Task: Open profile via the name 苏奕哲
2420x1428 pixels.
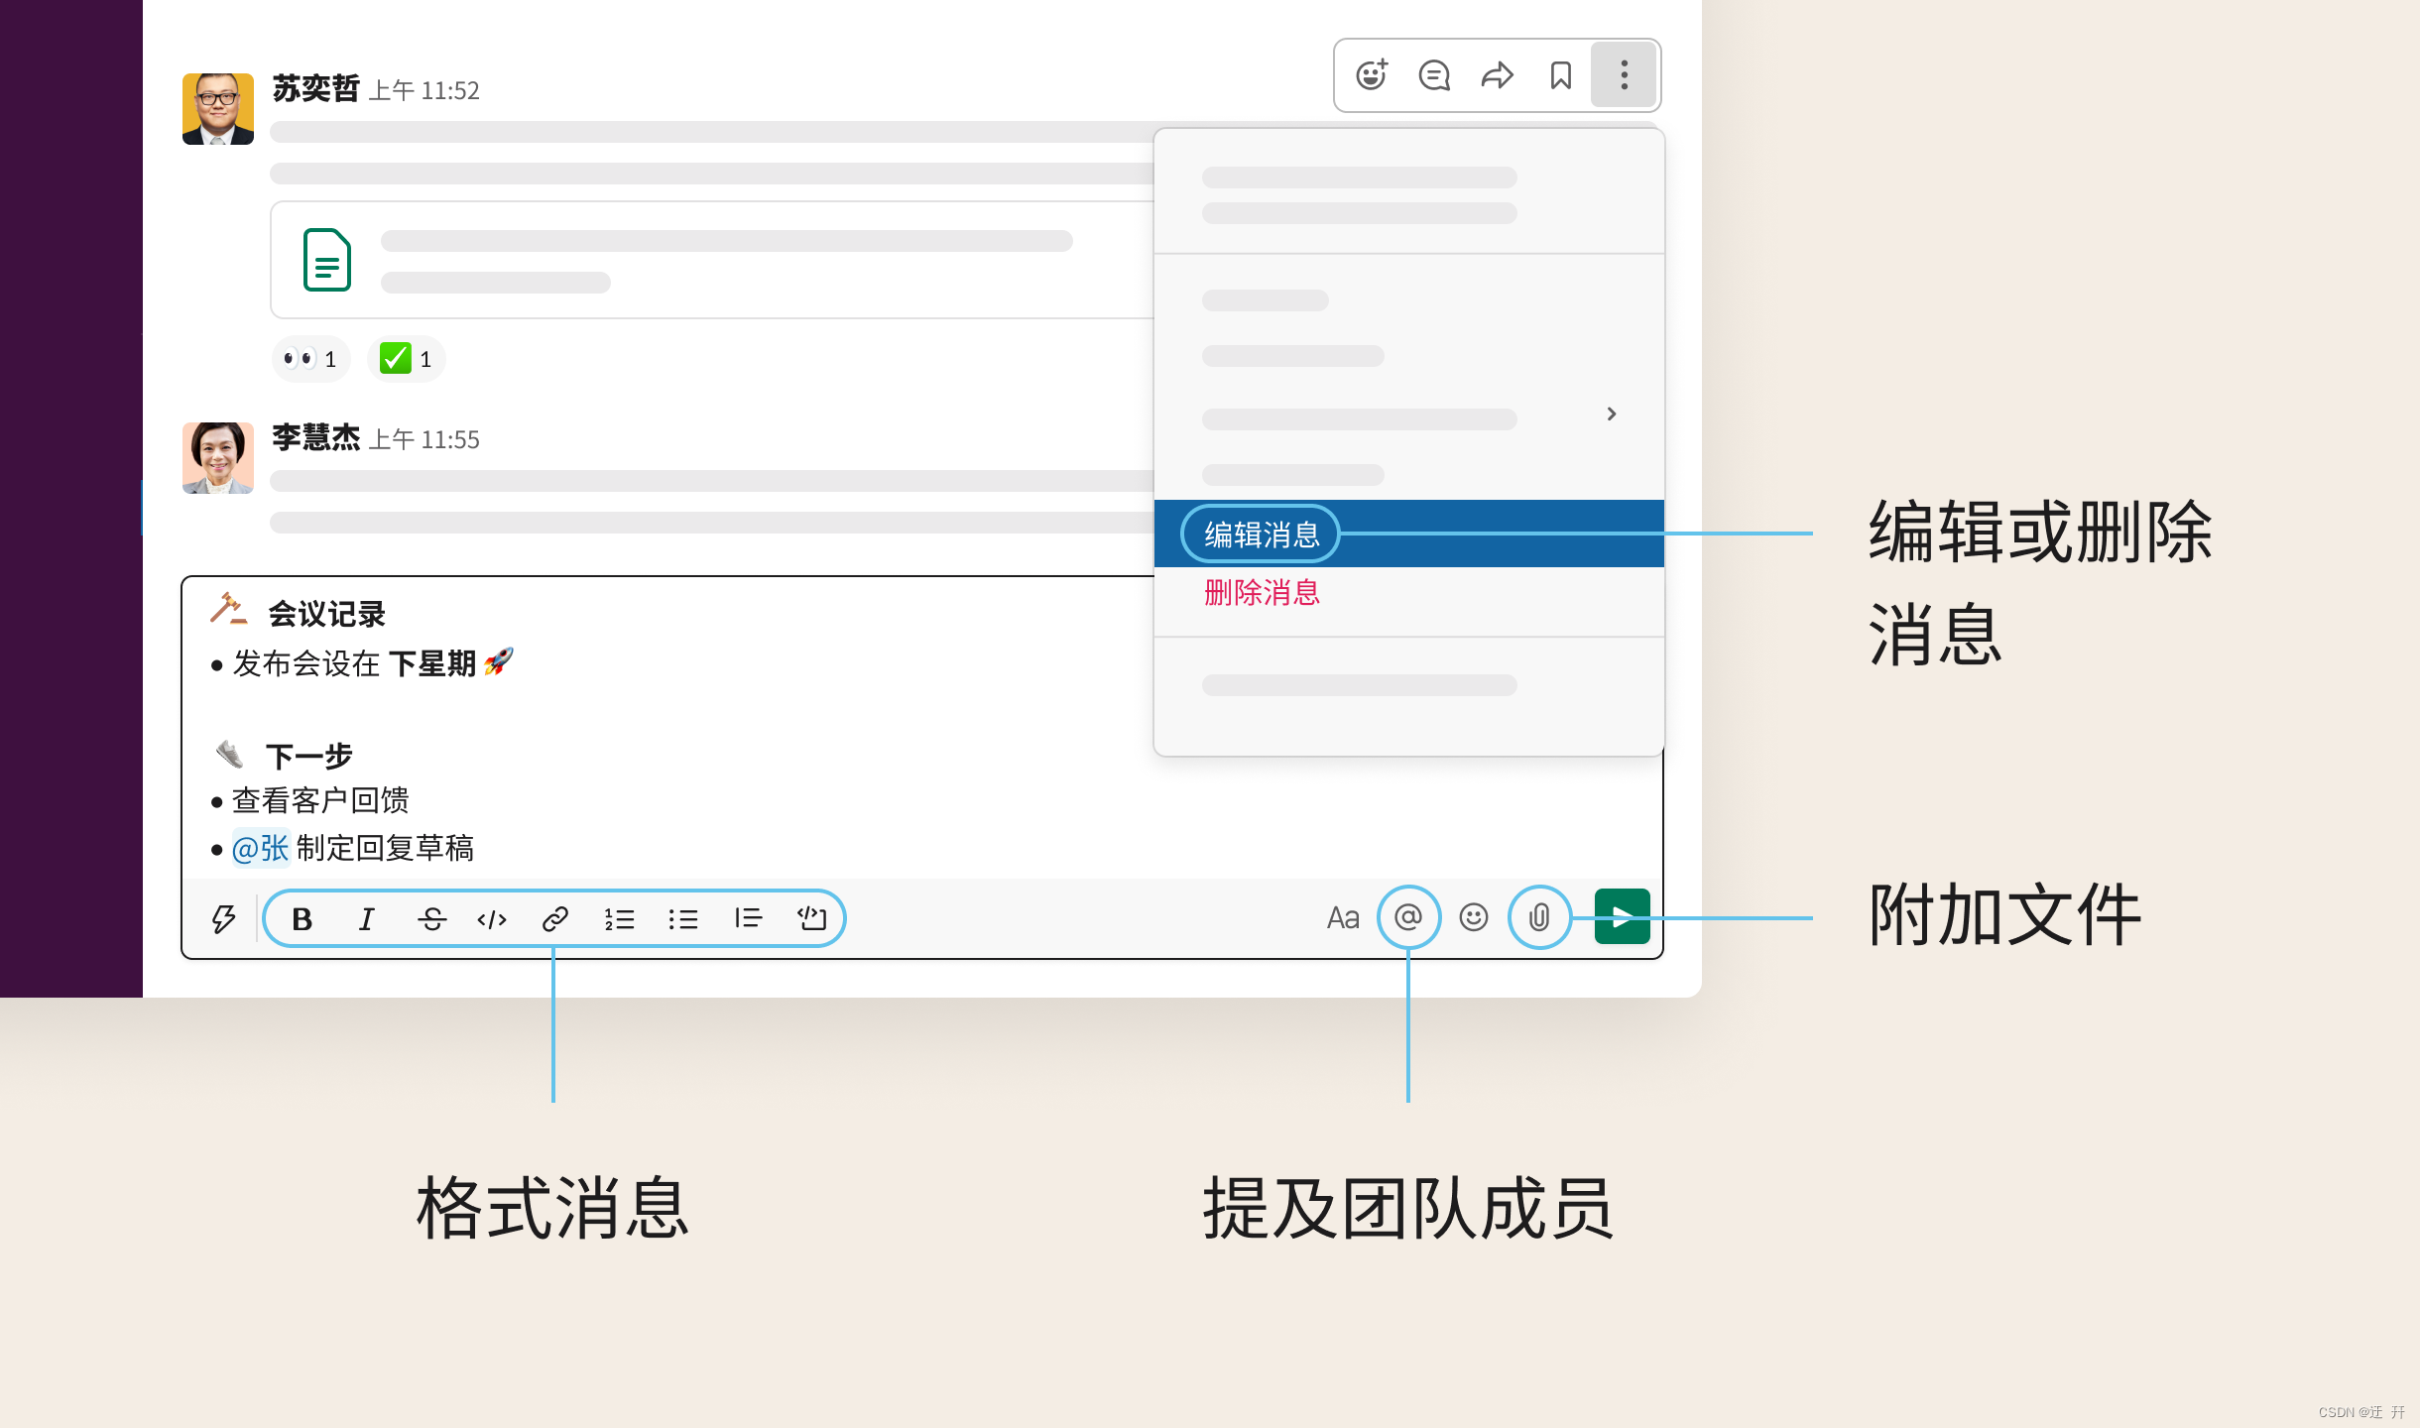Action: 316,89
